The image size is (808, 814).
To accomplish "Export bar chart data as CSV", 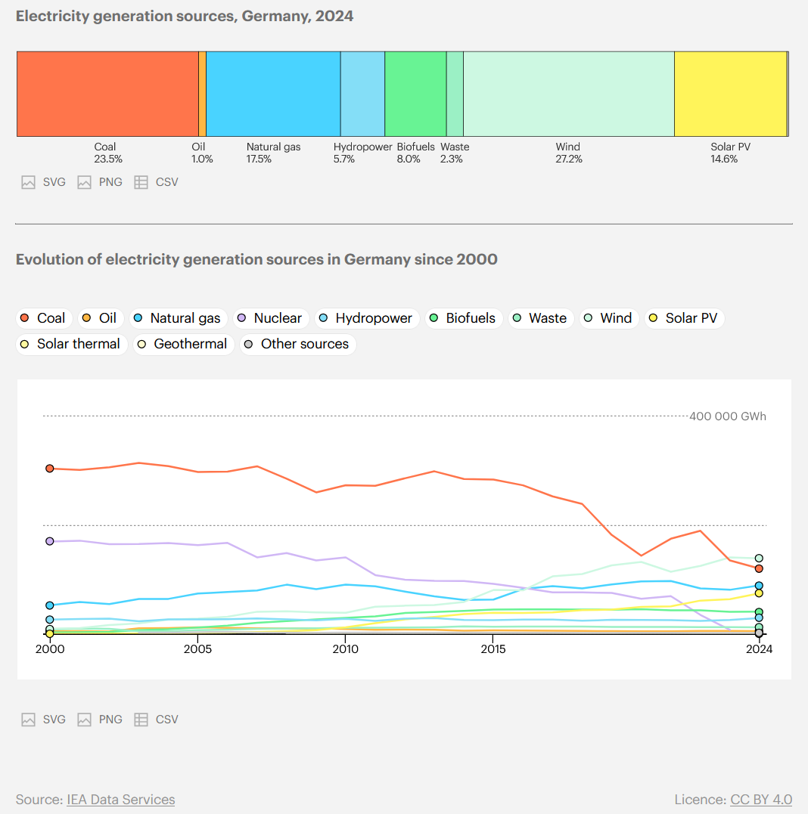I will pyautogui.click(x=157, y=182).
